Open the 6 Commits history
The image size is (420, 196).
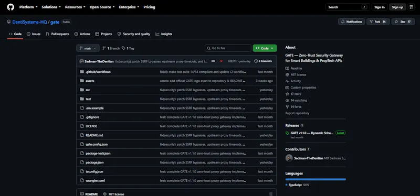263,61
